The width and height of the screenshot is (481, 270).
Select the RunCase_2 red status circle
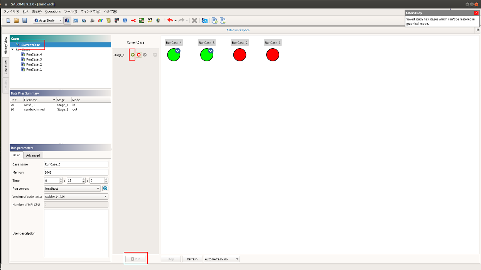pos(240,55)
